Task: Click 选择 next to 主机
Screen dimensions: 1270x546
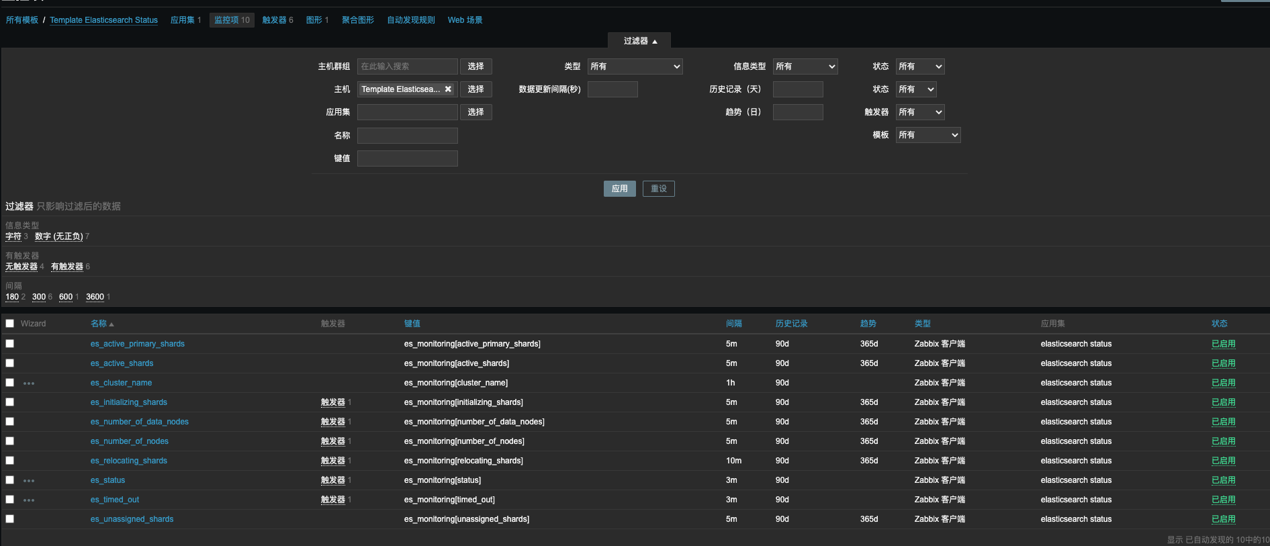Action: (x=476, y=89)
